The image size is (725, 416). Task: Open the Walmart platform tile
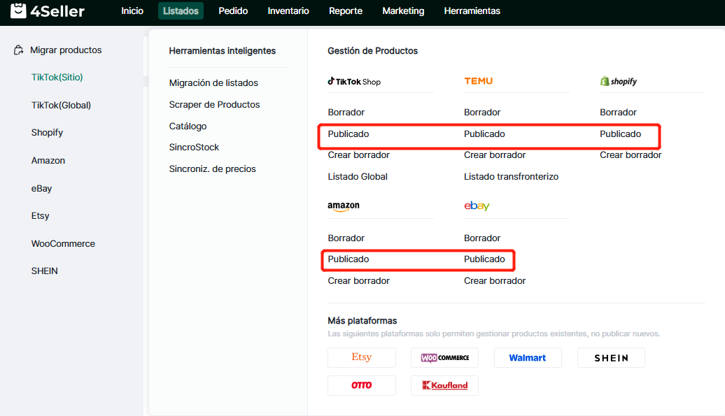point(528,358)
